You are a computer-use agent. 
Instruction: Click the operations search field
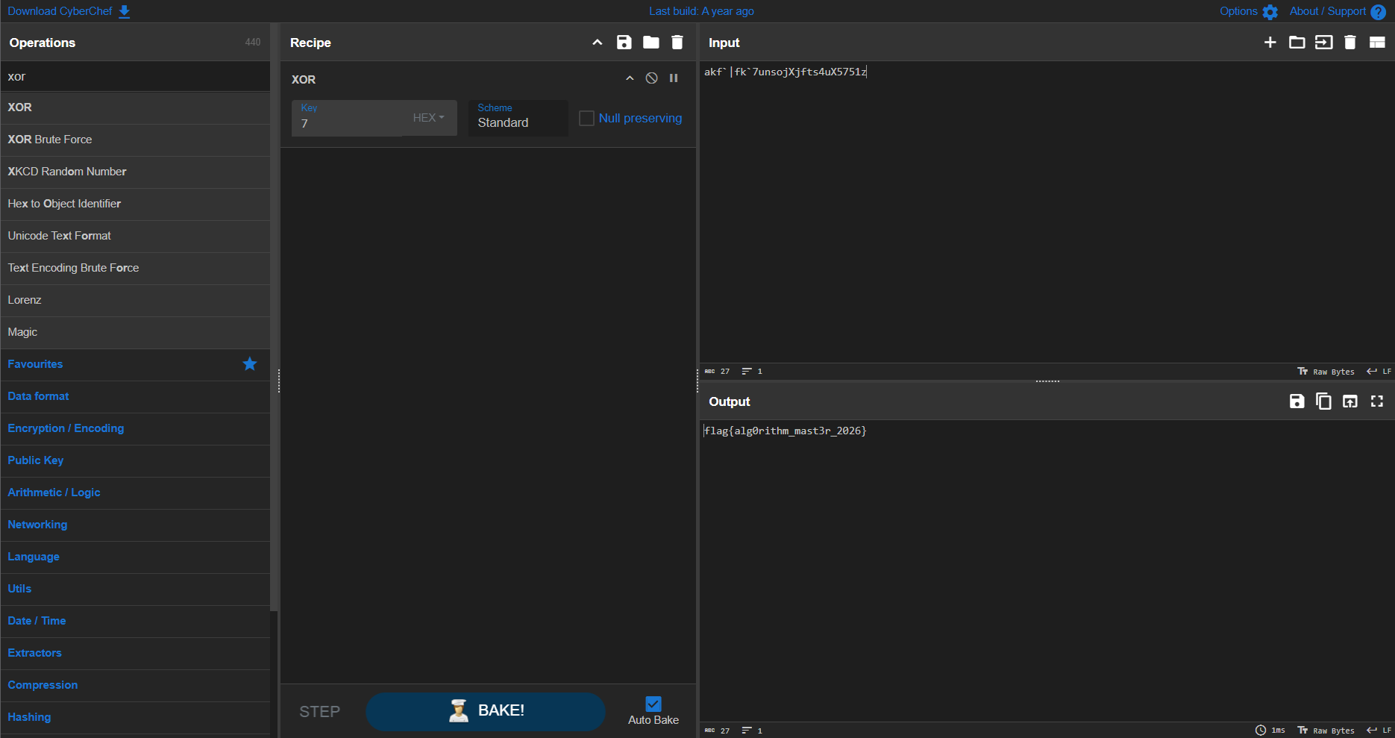[135, 77]
